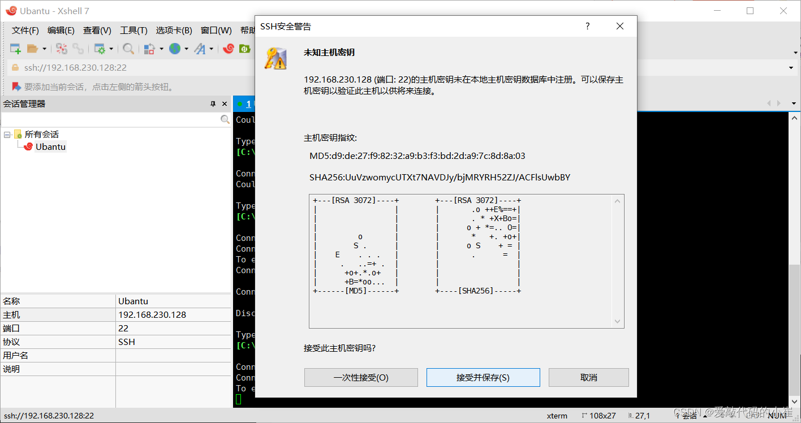This screenshot has width=801, height=423.
Task: Click the MD5 fingerprint text line
Action: coord(417,156)
